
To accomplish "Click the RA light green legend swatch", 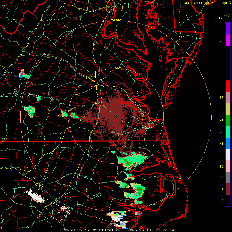I will [x=228, y=132].
